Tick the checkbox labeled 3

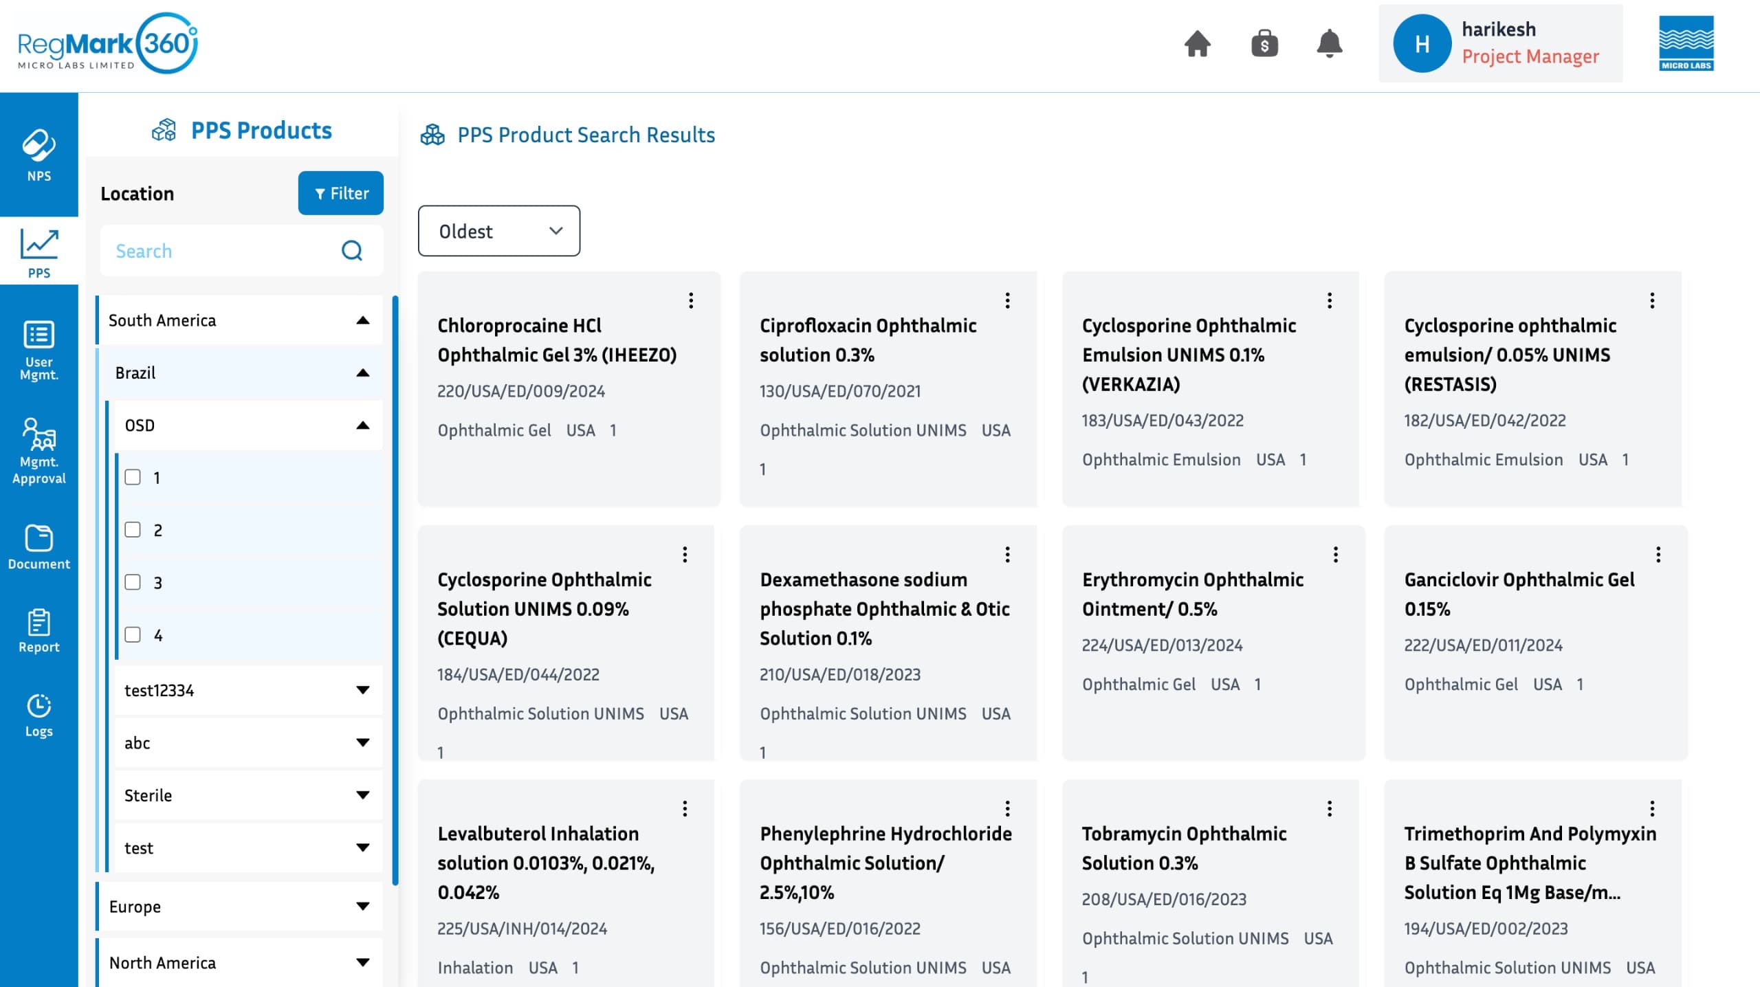[x=133, y=582]
